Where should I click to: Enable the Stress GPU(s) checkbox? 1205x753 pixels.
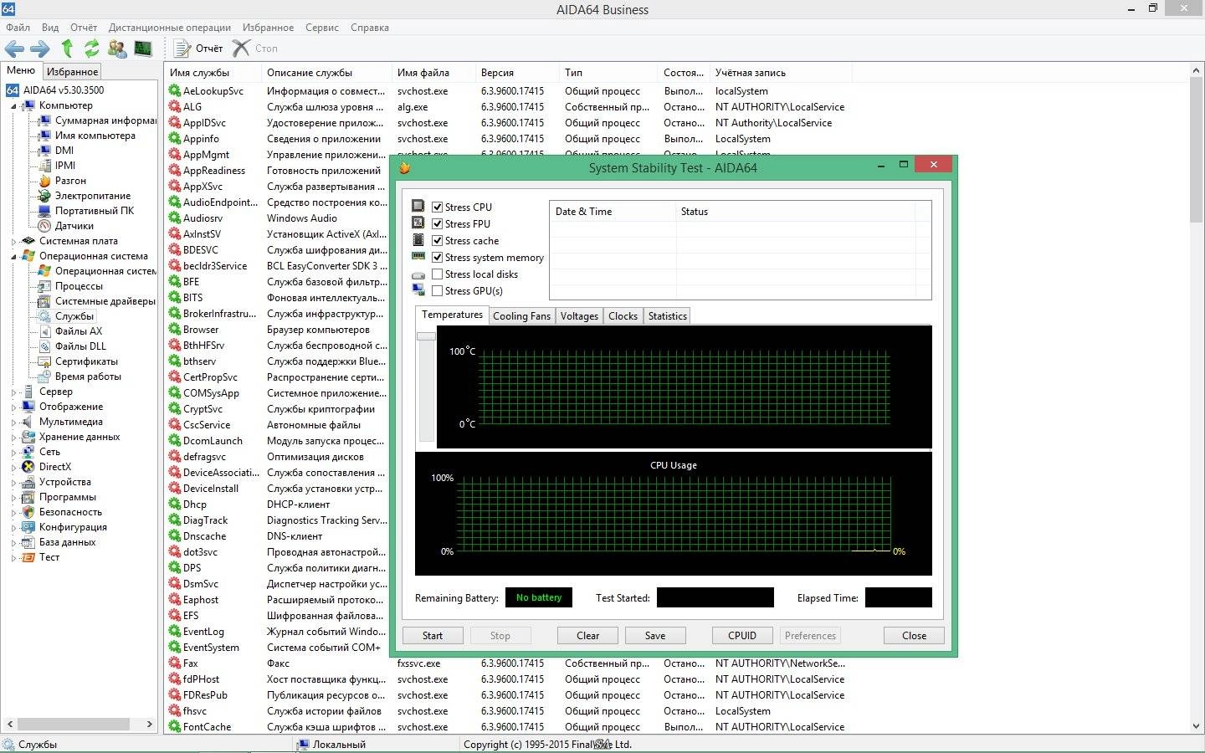[437, 290]
